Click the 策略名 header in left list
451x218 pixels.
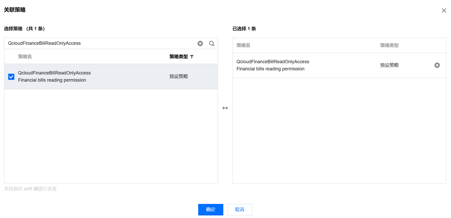coord(25,57)
